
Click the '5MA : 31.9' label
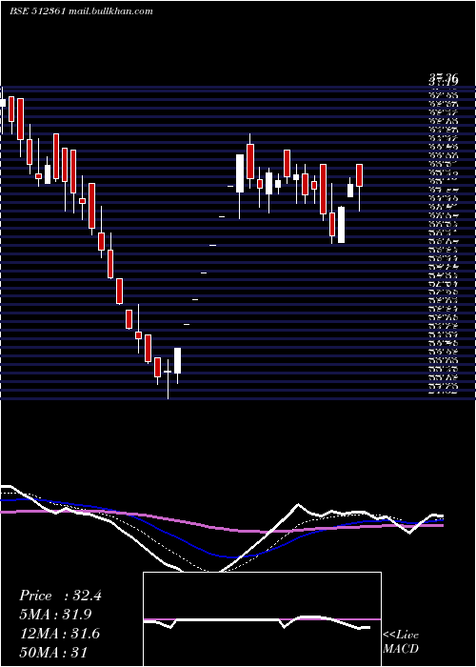click(55, 615)
